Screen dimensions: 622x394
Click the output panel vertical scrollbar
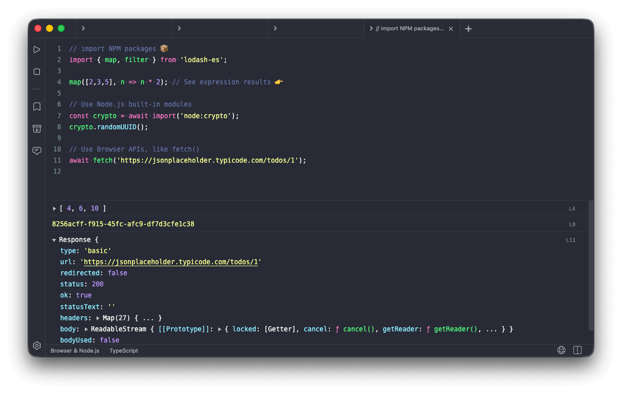coord(591,266)
